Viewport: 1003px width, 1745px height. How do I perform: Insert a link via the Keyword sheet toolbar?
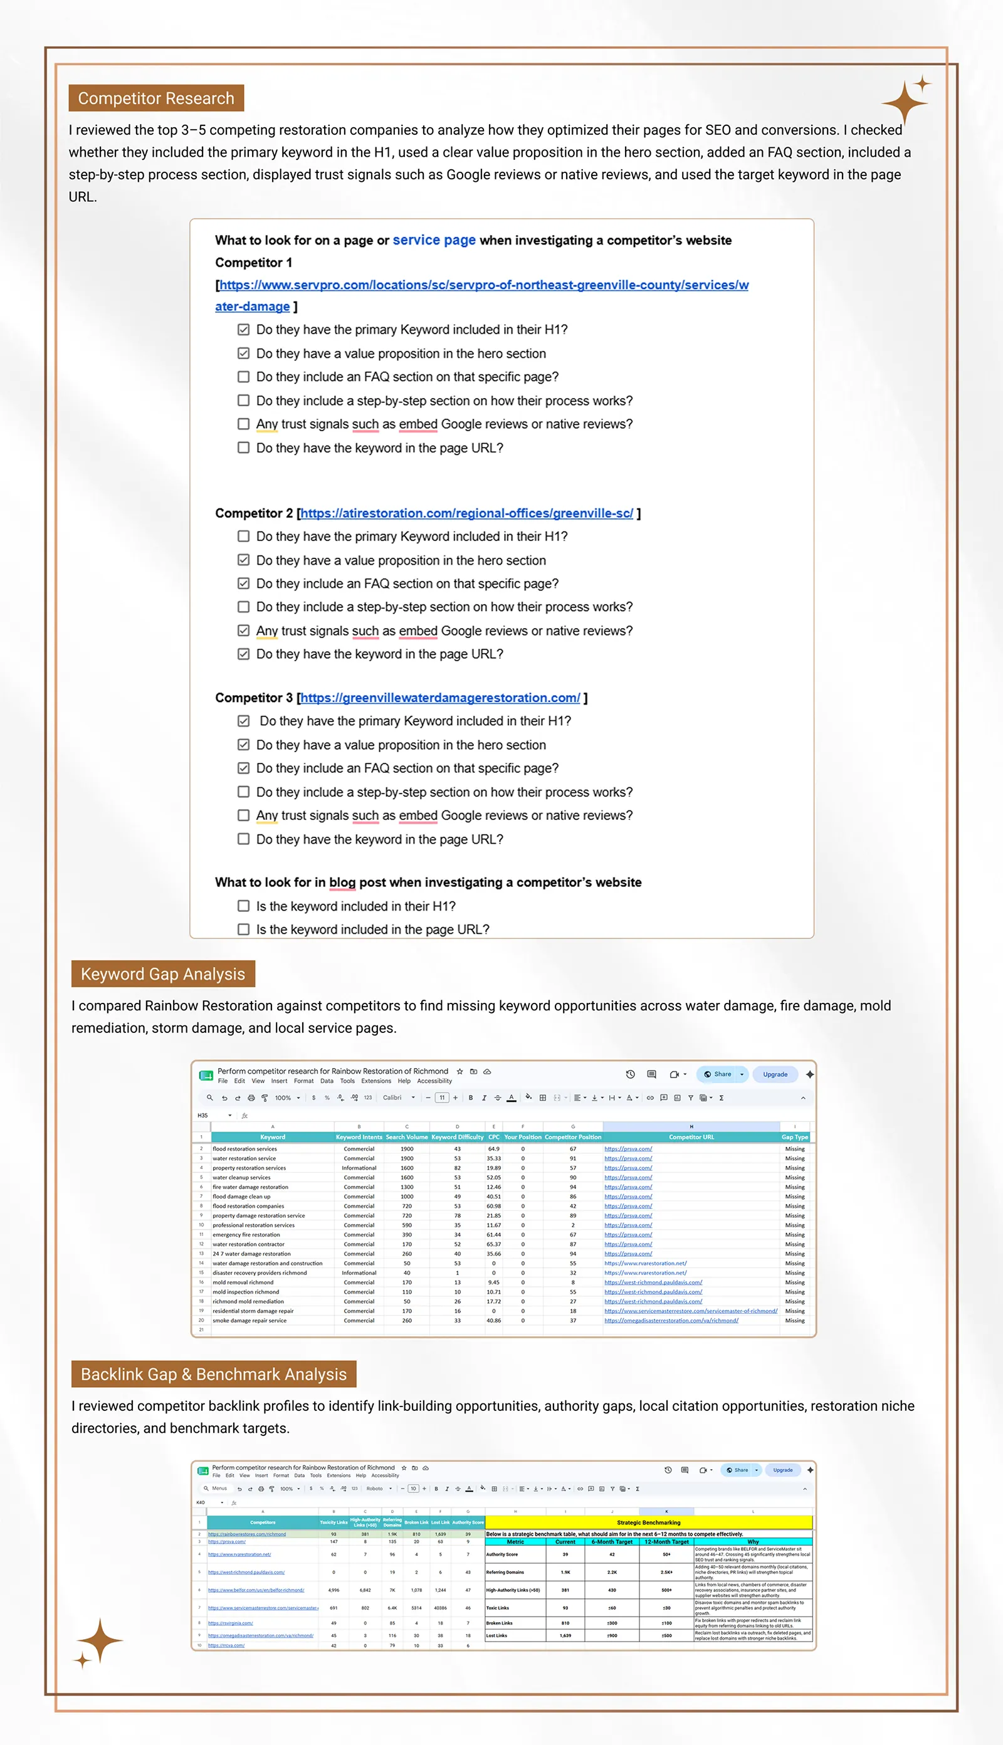point(649,1098)
